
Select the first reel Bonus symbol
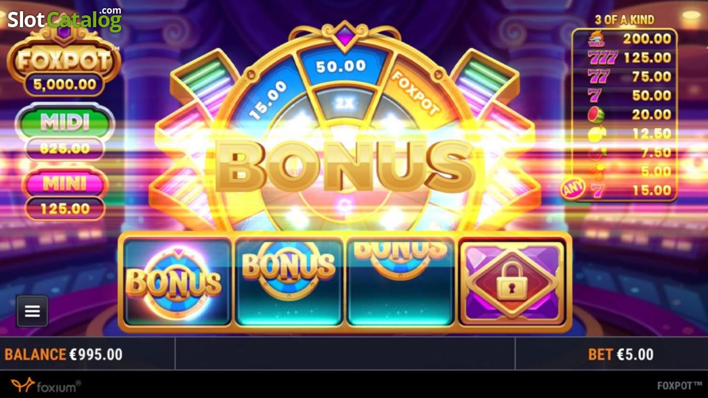173,280
